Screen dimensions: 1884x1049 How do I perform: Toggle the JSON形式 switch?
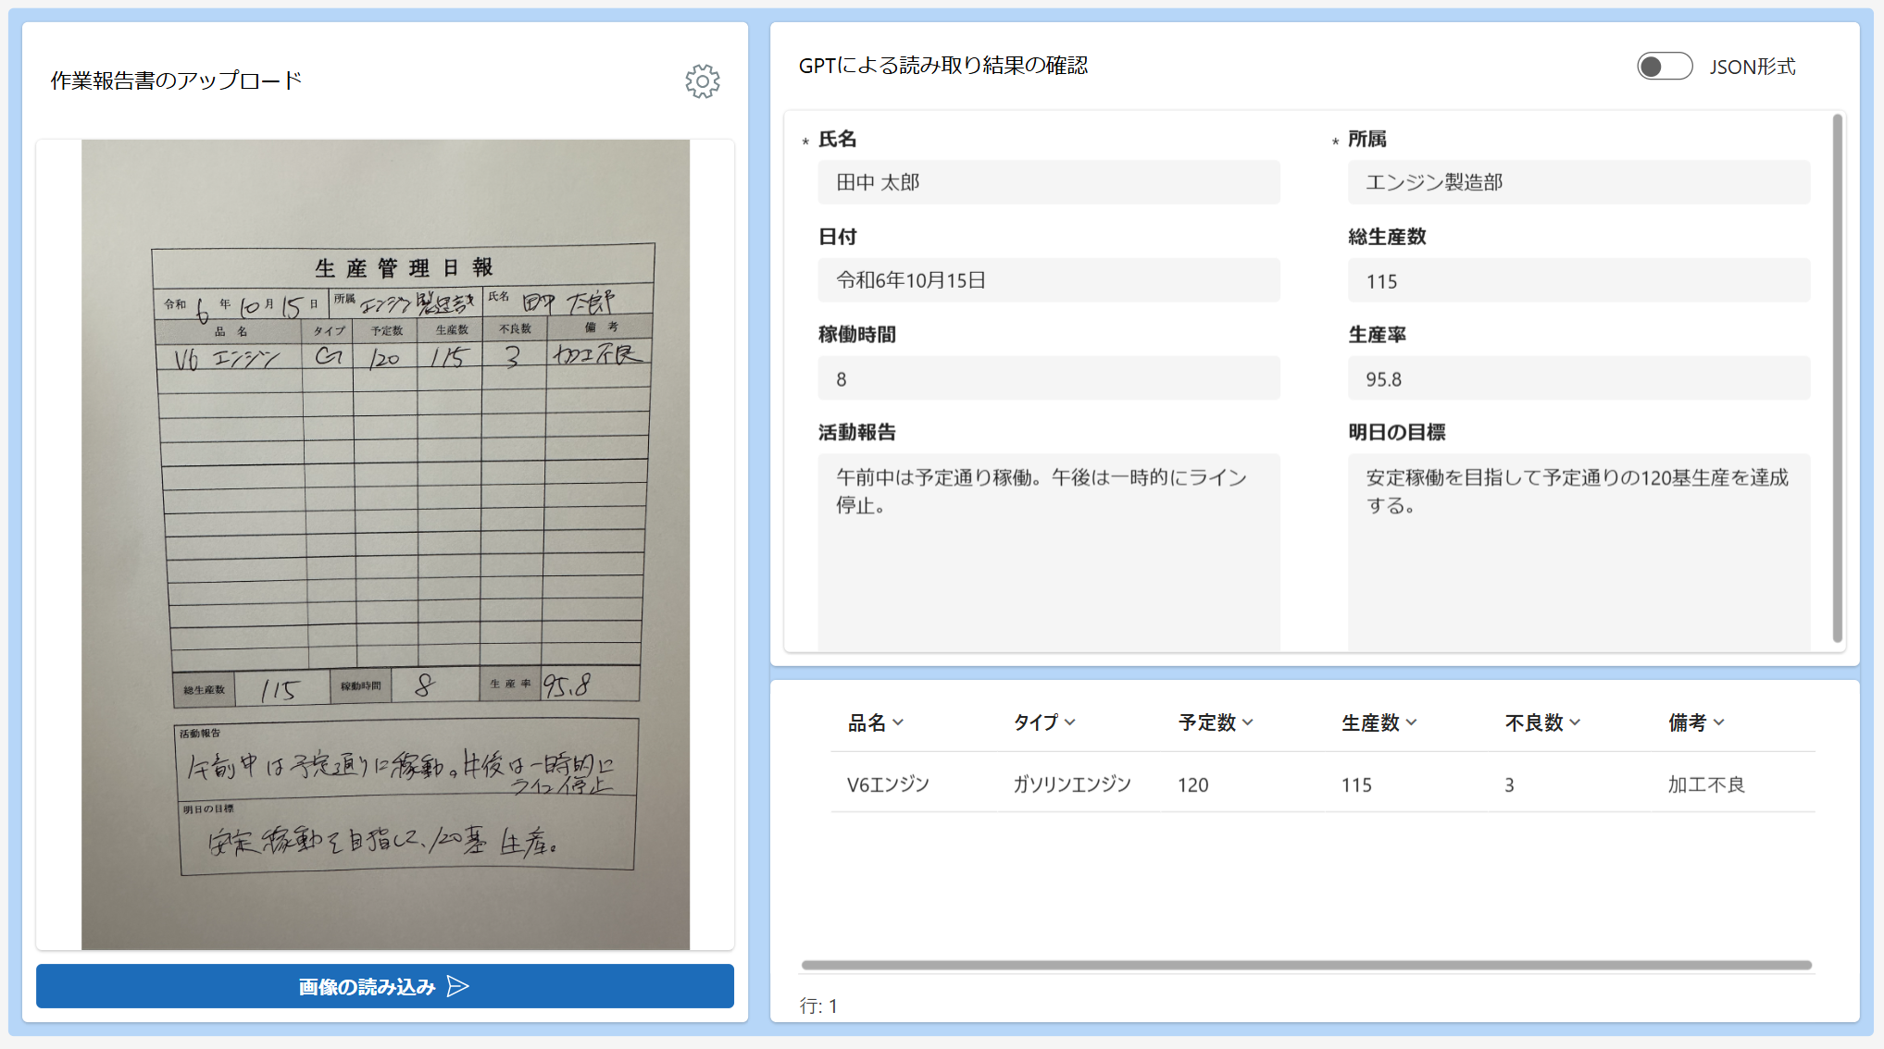point(1664,67)
